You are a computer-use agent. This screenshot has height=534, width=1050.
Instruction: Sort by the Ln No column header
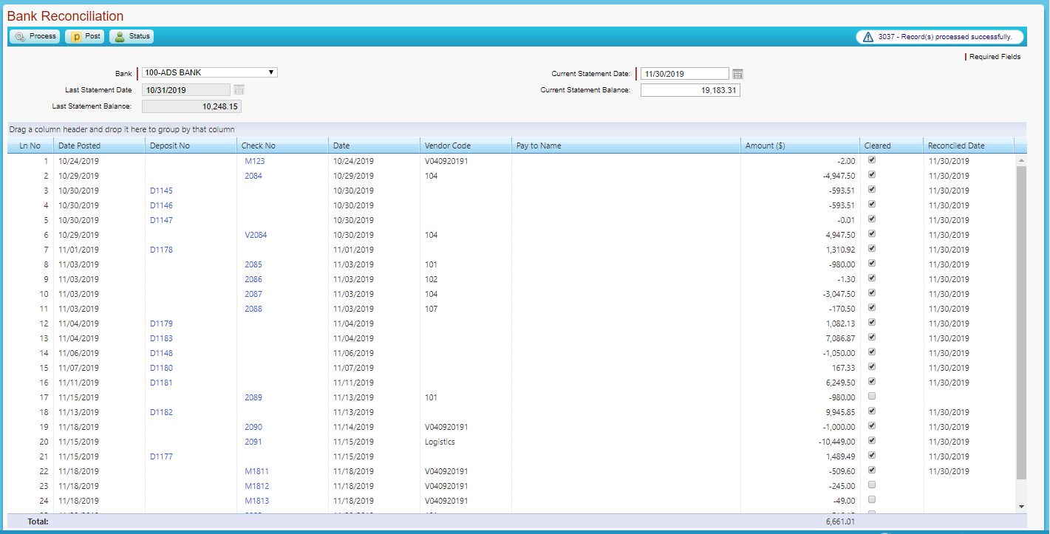30,146
